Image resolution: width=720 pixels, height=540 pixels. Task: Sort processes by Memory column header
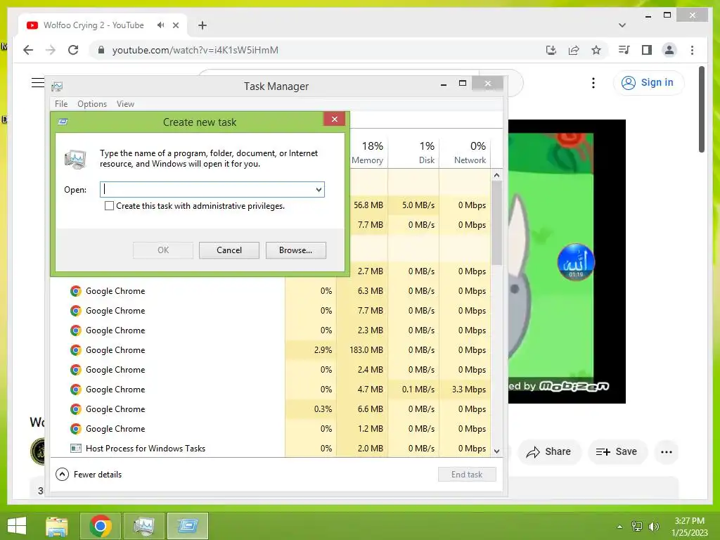tap(367, 153)
